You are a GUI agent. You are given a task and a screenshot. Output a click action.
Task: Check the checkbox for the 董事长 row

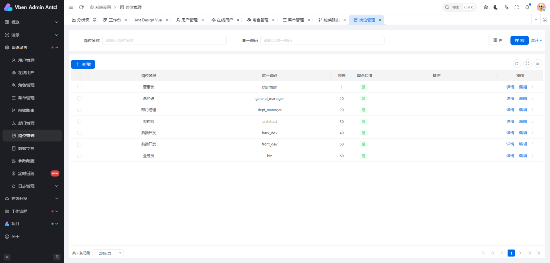79,87
